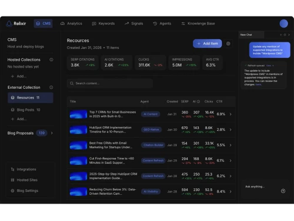Open the Keywords tab

tap(103, 24)
